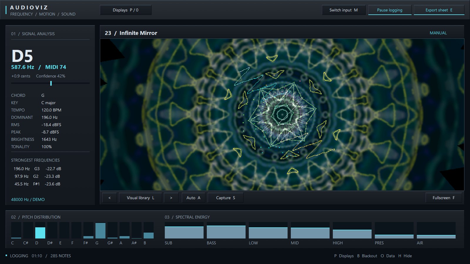Click the 48000 Hz / DEMO link
The height and width of the screenshot is (264, 470).
(x=28, y=199)
